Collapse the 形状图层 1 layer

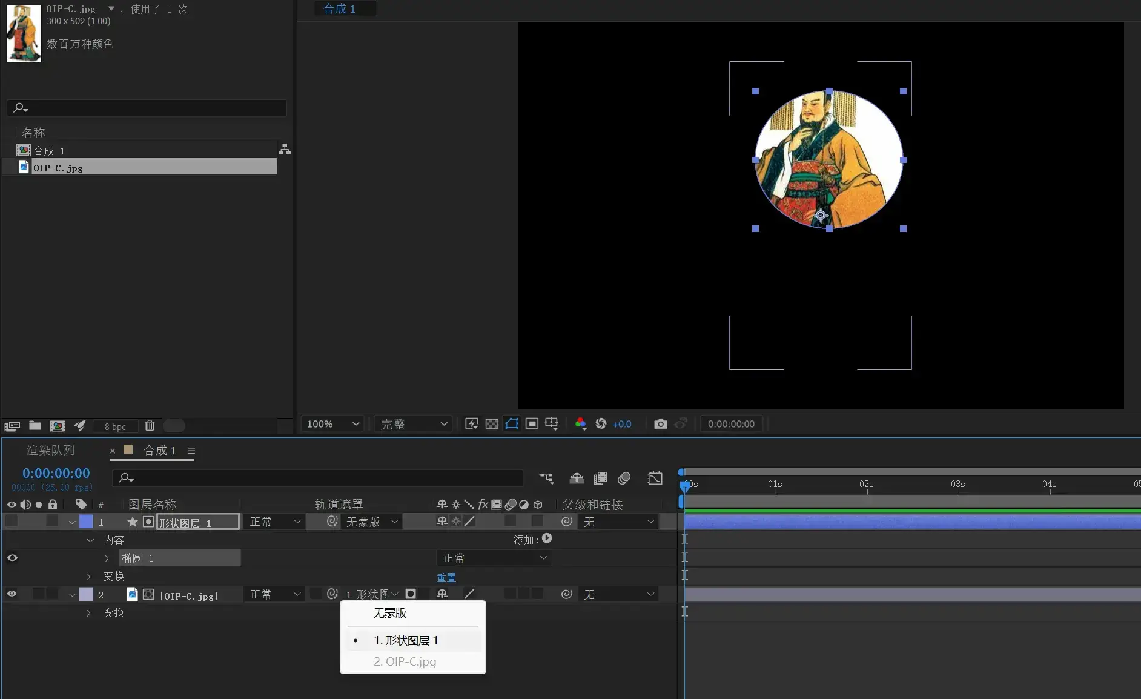[72, 522]
